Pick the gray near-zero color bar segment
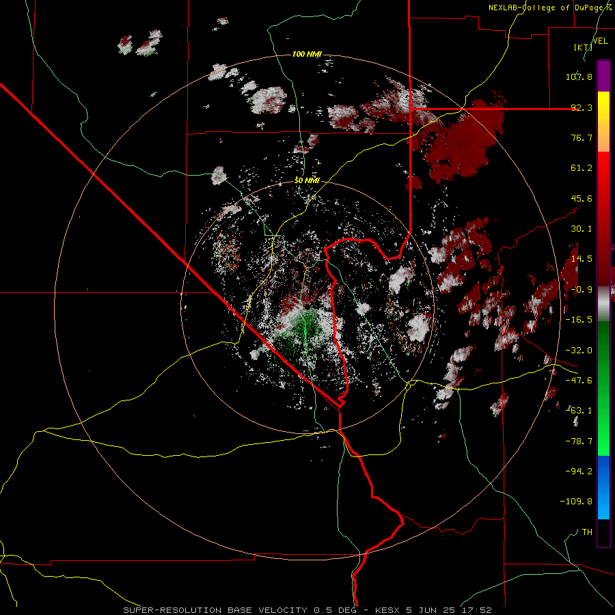This screenshot has width=615, height=615. [x=603, y=304]
